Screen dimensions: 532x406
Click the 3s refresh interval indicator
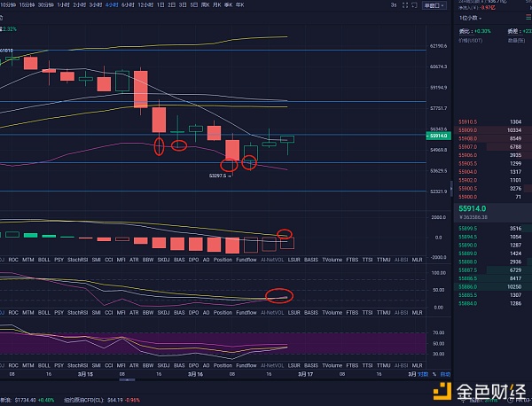pyautogui.click(x=394, y=5)
